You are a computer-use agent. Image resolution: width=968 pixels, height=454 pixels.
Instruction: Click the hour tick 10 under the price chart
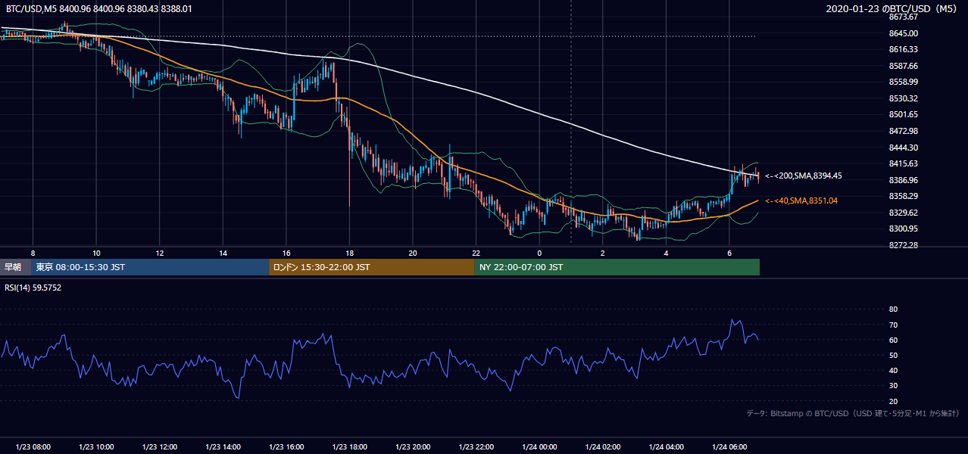(x=96, y=253)
